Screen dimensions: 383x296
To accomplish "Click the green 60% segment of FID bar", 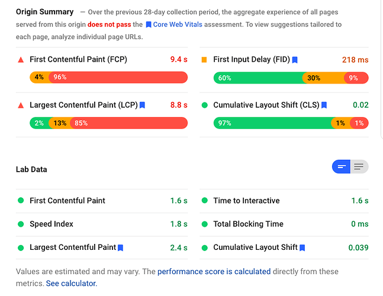I will point(258,78).
